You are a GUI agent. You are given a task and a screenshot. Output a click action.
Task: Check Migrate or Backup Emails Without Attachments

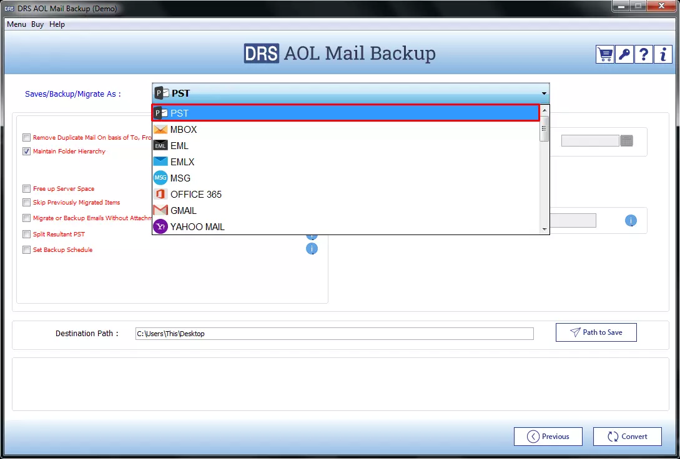[26, 218]
